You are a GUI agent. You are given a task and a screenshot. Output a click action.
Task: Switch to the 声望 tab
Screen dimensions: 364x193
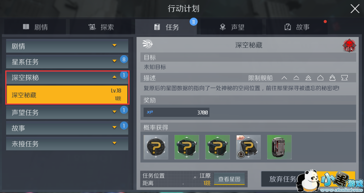[231, 27]
